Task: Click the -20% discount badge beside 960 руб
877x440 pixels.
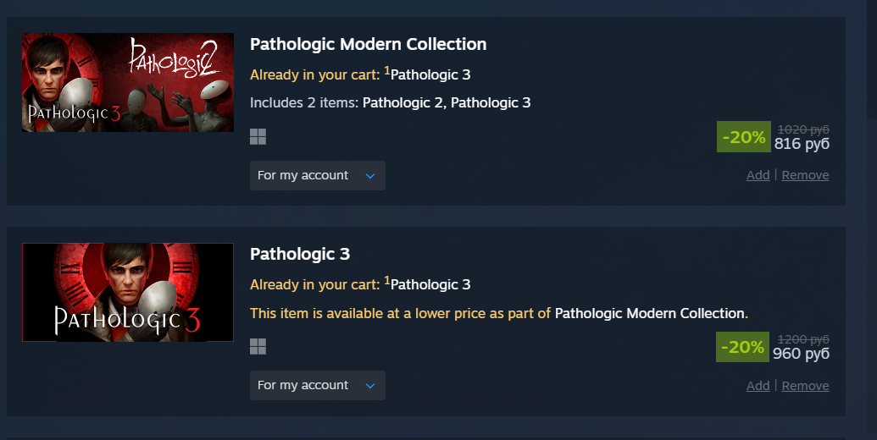Action: coord(742,347)
